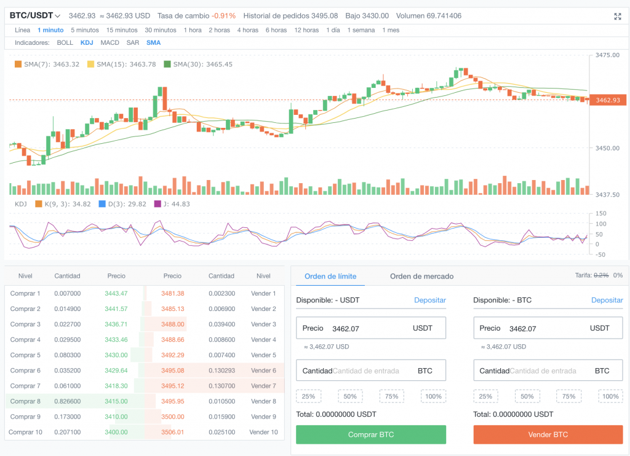Choose 25% of USDT for buying
Image resolution: width=630 pixels, height=456 pixels.
[x=309, y=396]
